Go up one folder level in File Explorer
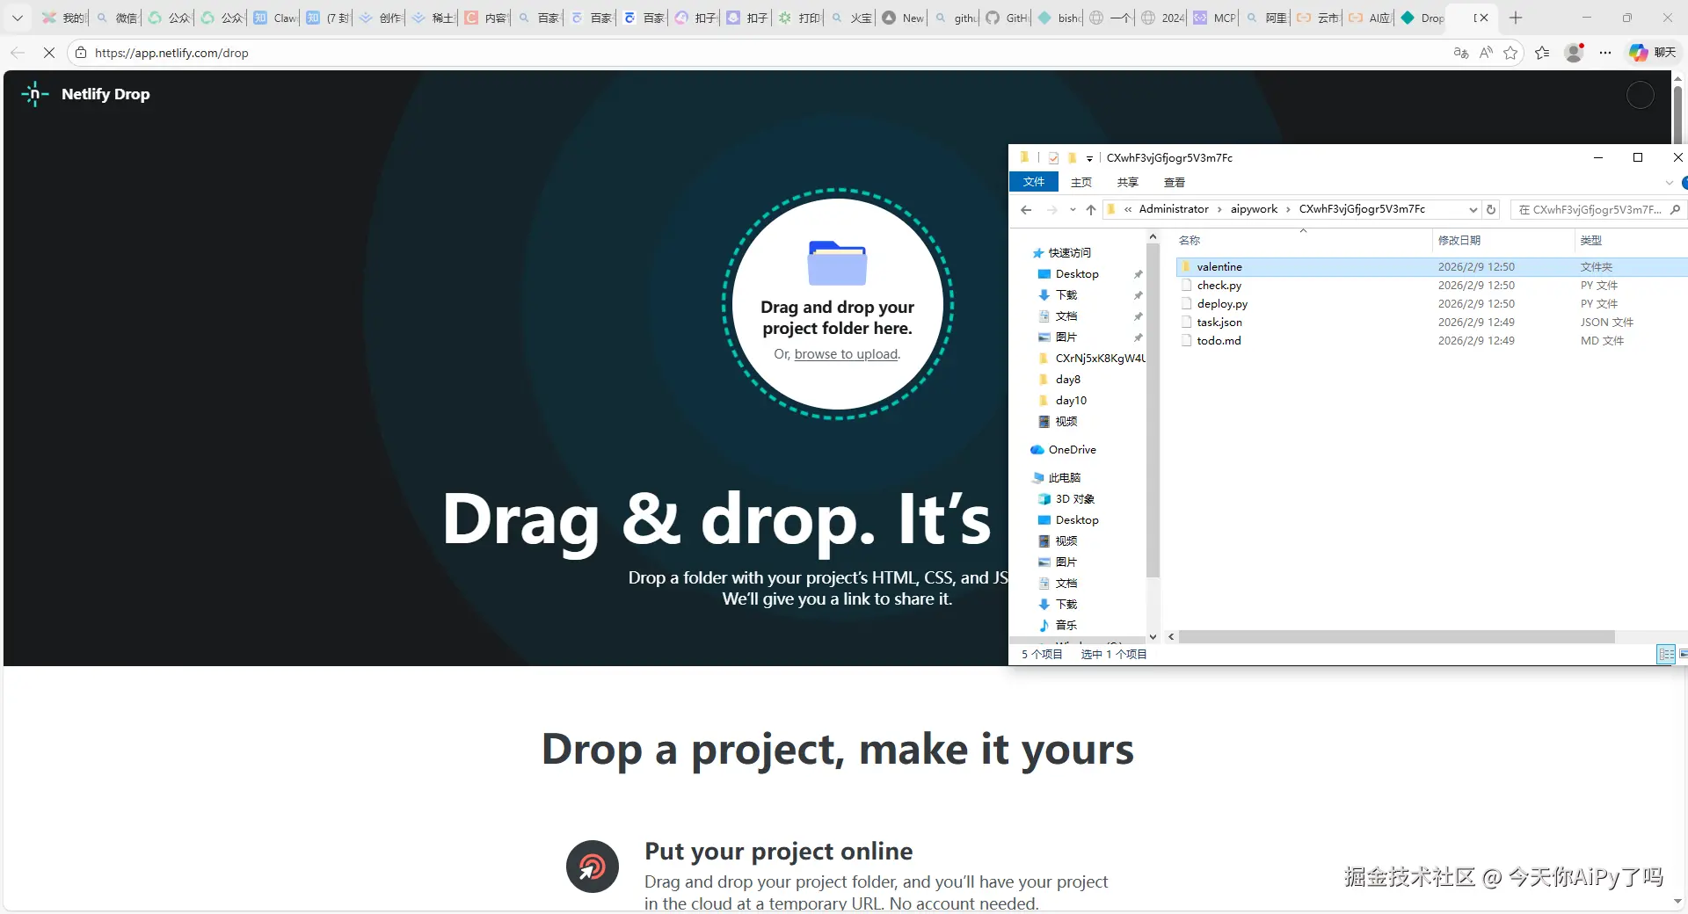 click(x=1091, y=209)
